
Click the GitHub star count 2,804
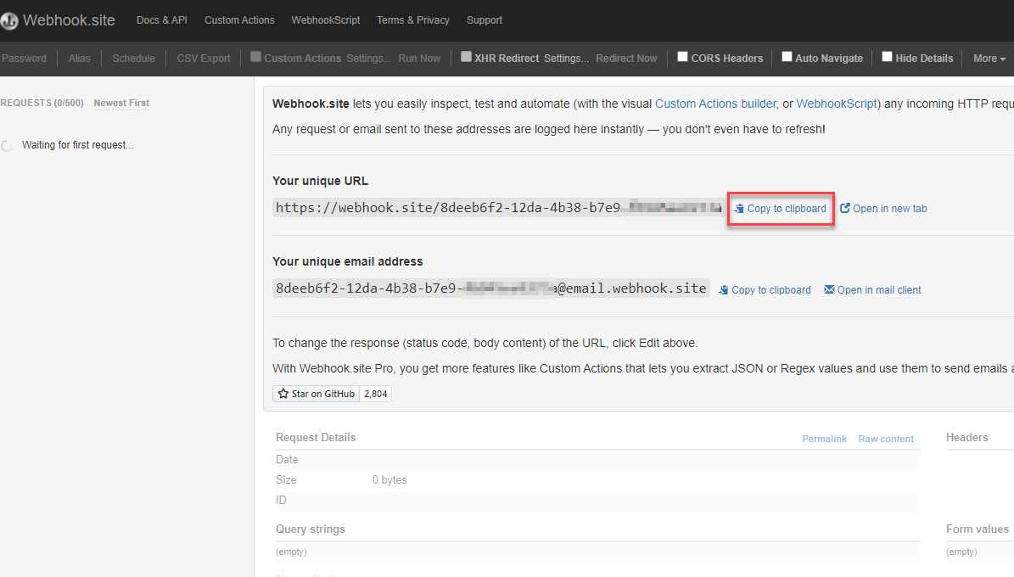[x=376, y=393]
